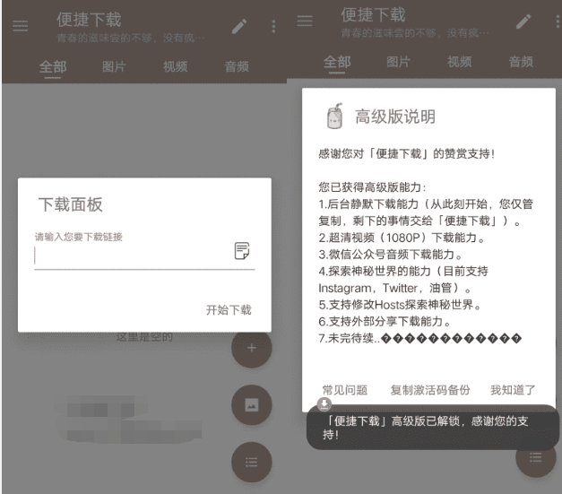Select 视频 tab in left screen
The width and height of the screenshot is (562, 494).
pos(176,66)
